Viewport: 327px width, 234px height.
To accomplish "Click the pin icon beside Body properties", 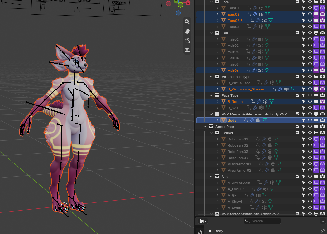I will click(323, 231).
